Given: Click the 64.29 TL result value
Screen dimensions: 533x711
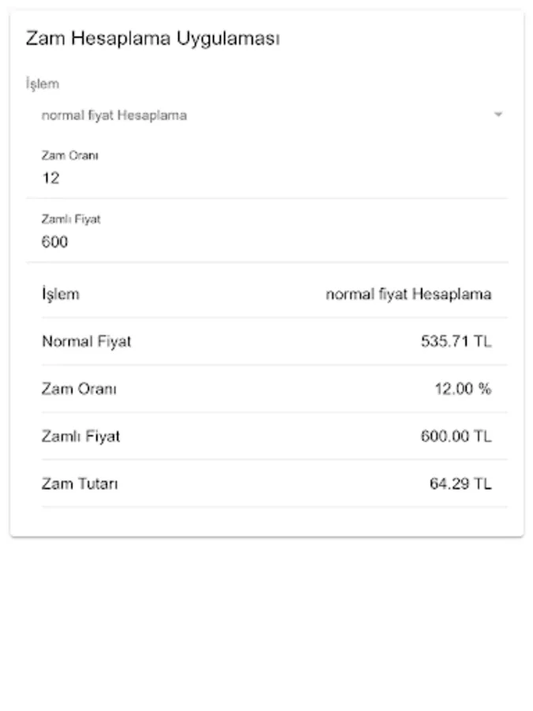Looking at the screenshot, I should click(x=460, y=483).
